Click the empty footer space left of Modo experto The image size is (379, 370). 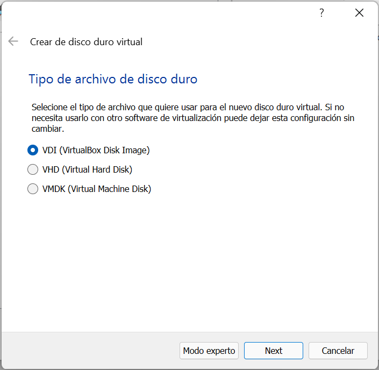click(x=91, y=351)
